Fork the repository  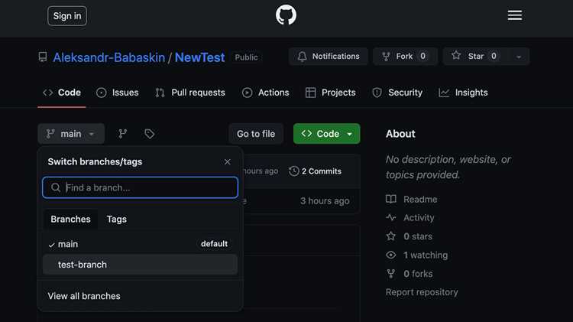pos(405,57)
